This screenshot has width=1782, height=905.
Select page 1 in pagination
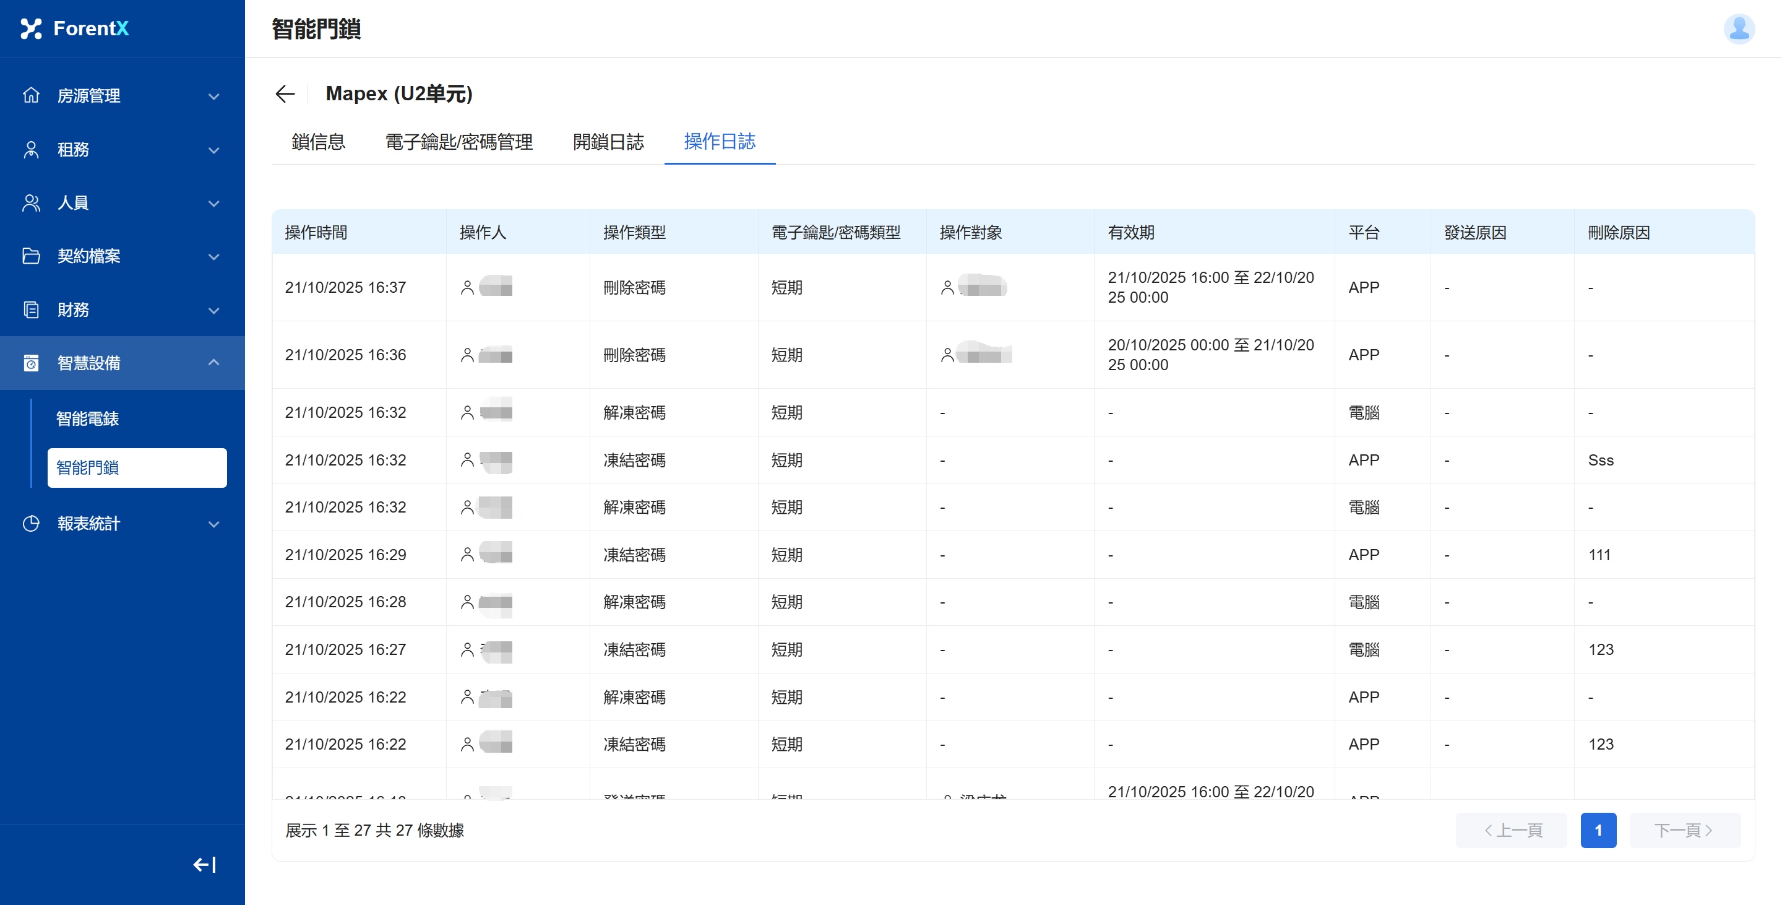[1598, 829]
